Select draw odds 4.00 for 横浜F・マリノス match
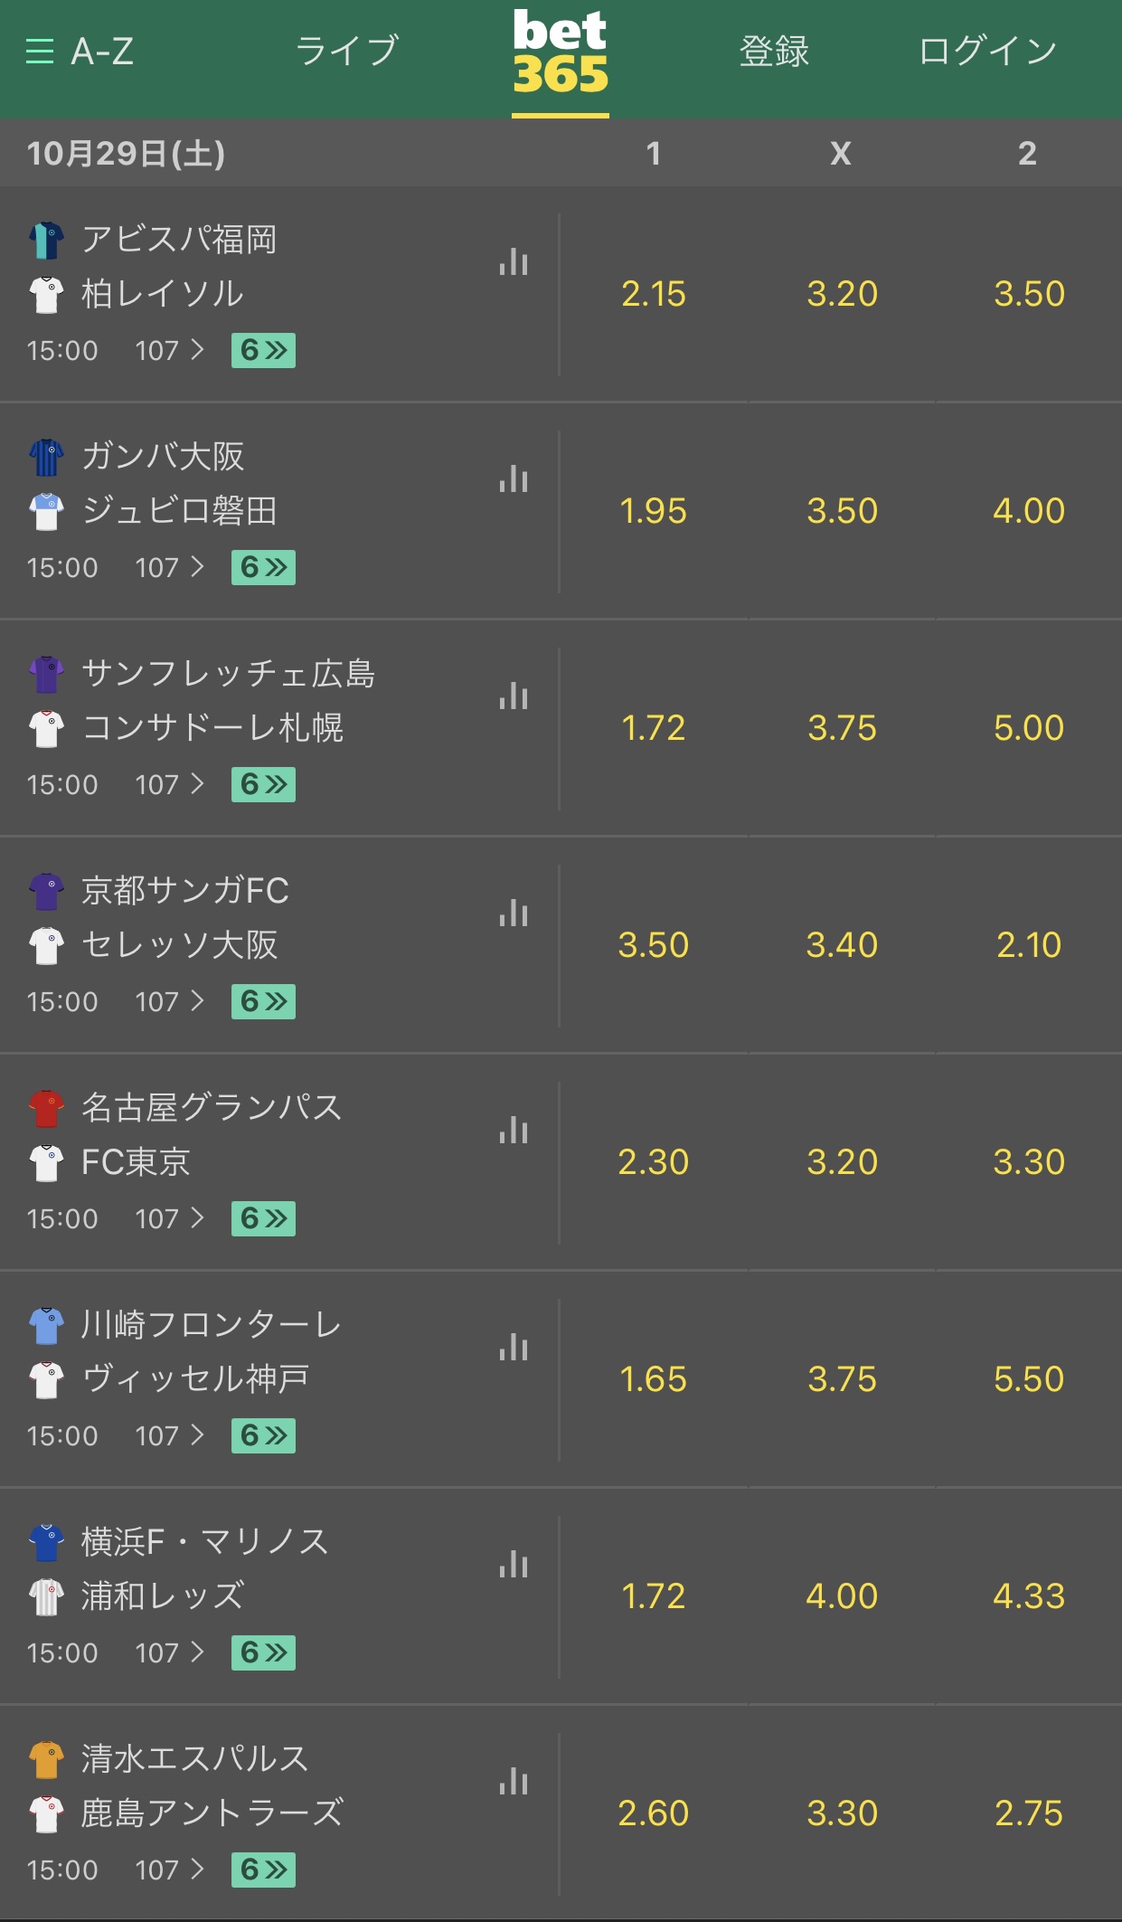 [x=842, y=1596]
